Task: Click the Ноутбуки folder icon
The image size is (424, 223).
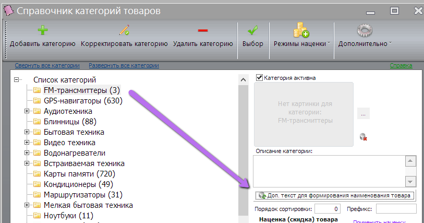Action: [x=37, y=216]
